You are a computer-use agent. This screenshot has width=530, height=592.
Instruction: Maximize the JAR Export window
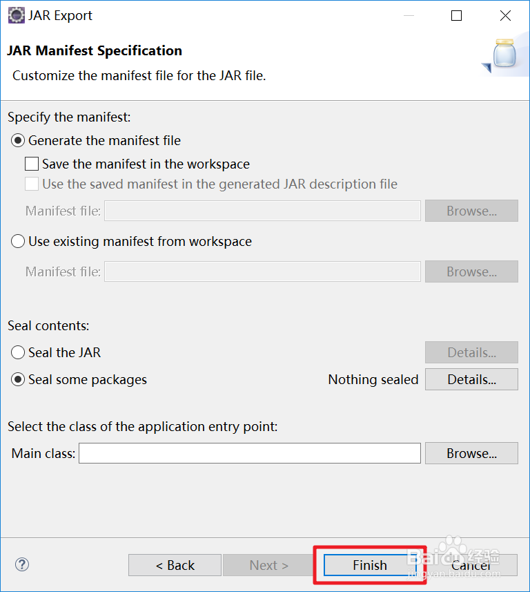click(456, 15)
